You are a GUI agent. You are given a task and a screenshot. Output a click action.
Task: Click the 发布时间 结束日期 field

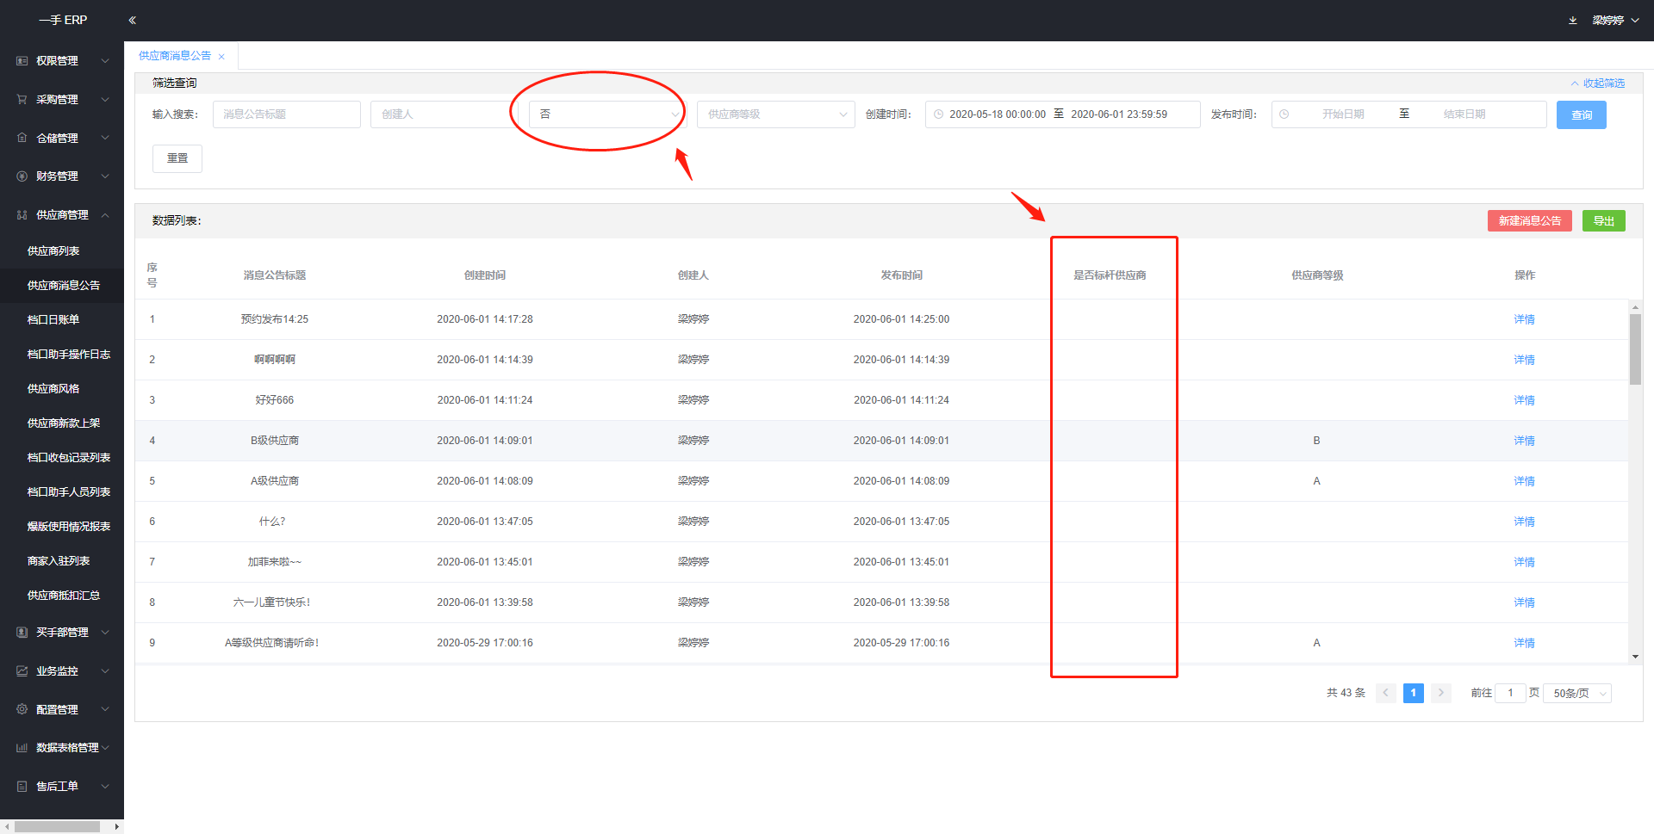tap(1464, 114)
